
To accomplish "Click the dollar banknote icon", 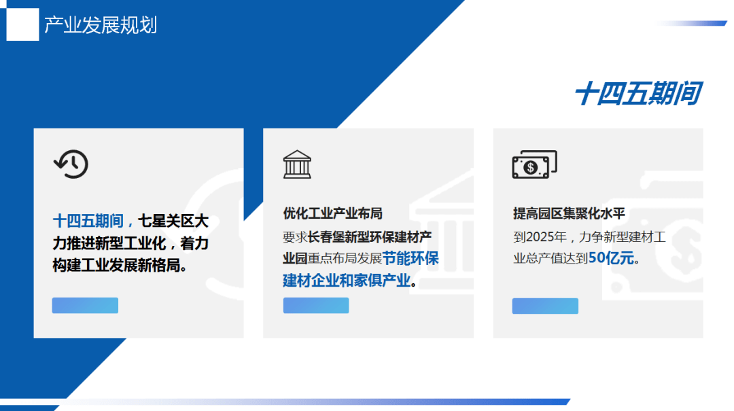I will click(x=535, y=164).
